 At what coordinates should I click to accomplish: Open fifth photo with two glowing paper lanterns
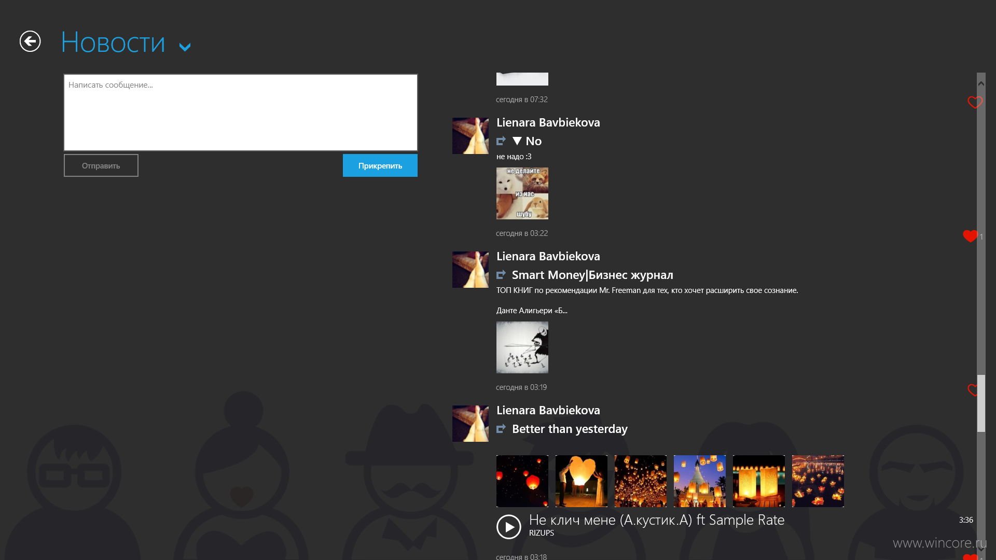(x=759, y=481)
